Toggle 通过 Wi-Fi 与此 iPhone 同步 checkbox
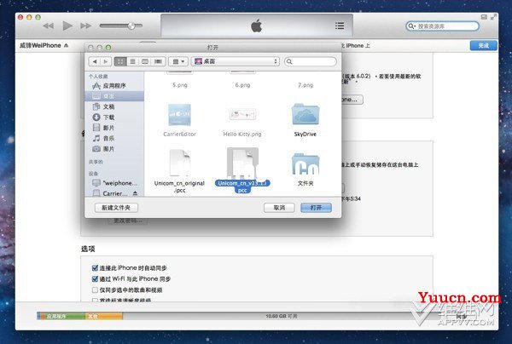 click(95, 278)
